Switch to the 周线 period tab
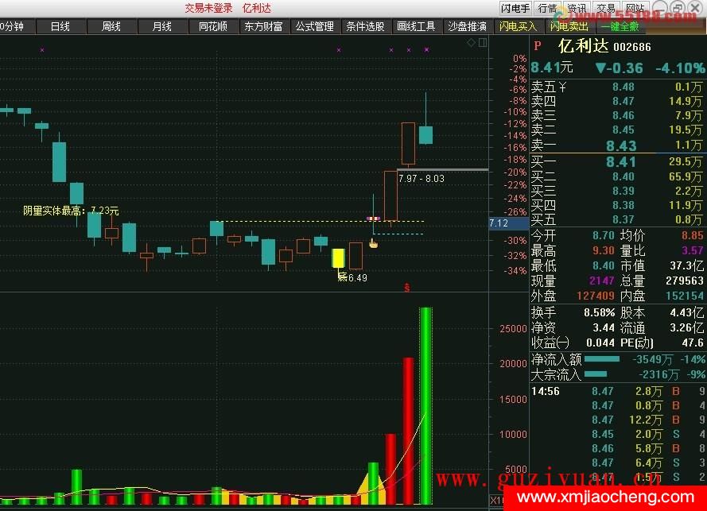Image resolution: width=707 pixels, height=511 pixels. (x=111, y=26)
